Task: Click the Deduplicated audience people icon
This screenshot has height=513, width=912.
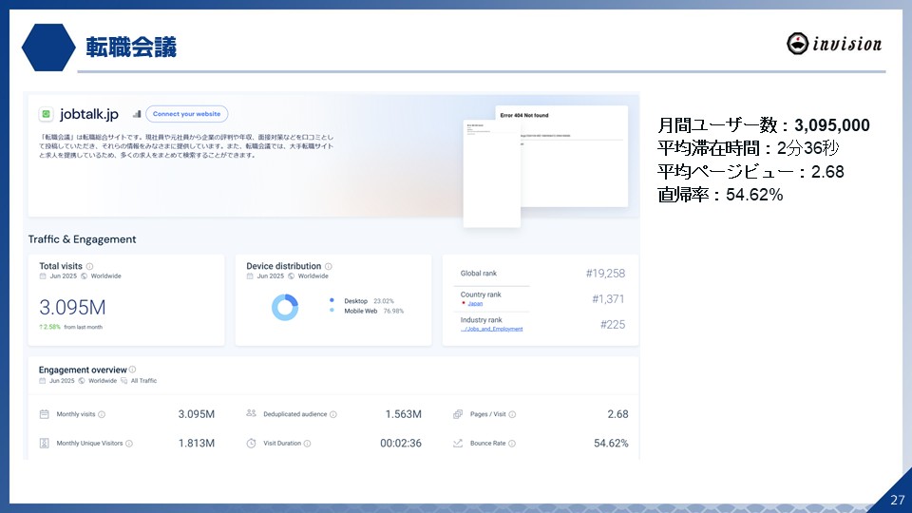Action: (251, 413)
